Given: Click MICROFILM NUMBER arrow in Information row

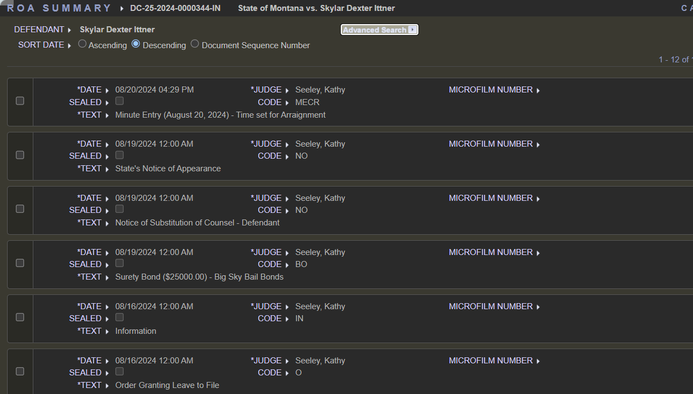Looking at the screenshot, I should [538, 307].
